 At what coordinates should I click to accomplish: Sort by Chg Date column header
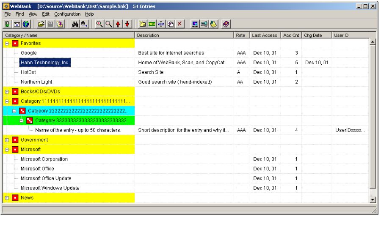317,35
